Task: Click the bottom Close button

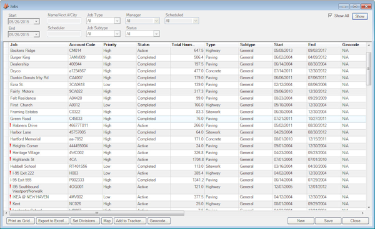Action: tap(356, 221)
